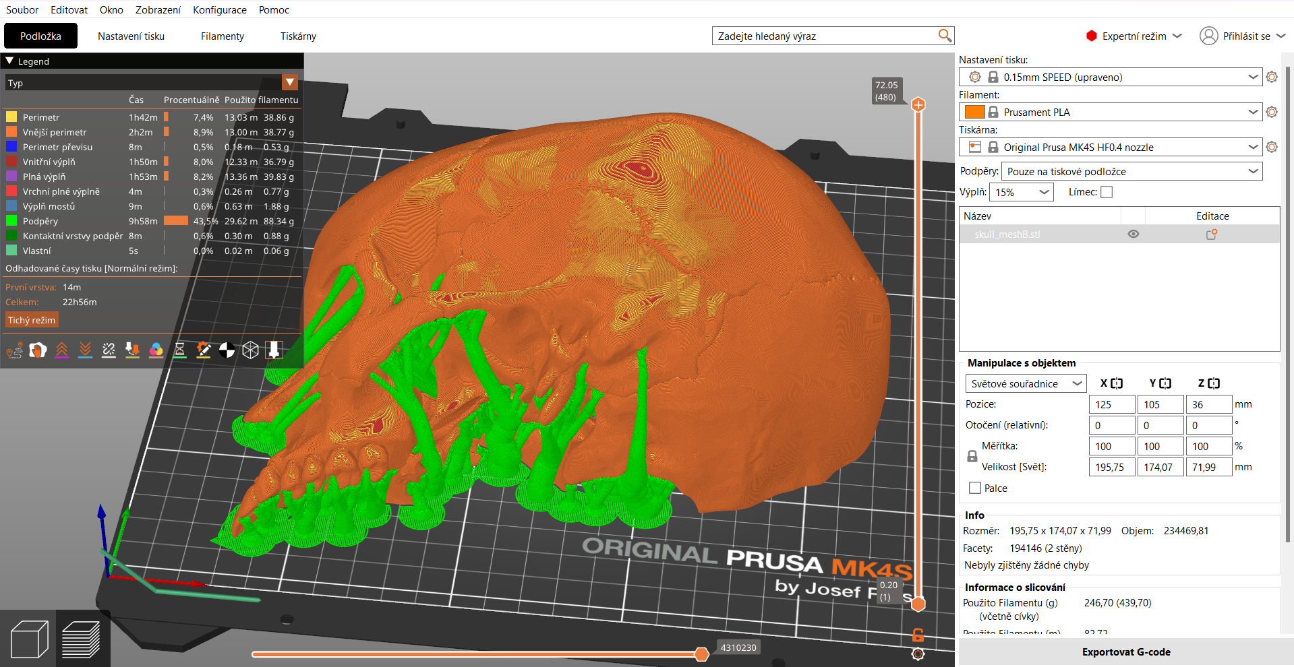This screenshot has height=667, width=1294.
Task: Open the Typ legend view dropdown
Action: (x=152, y=82)
